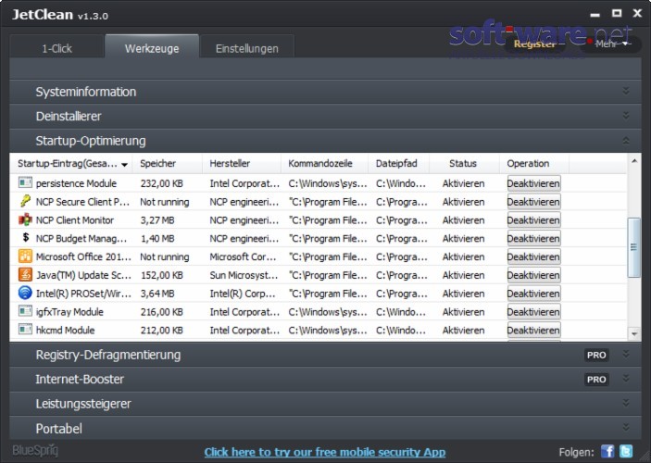The width and height of the screenshot is (651, 463).
Task: Click the NCP Client Monitor icon
Action: [25, 219]
